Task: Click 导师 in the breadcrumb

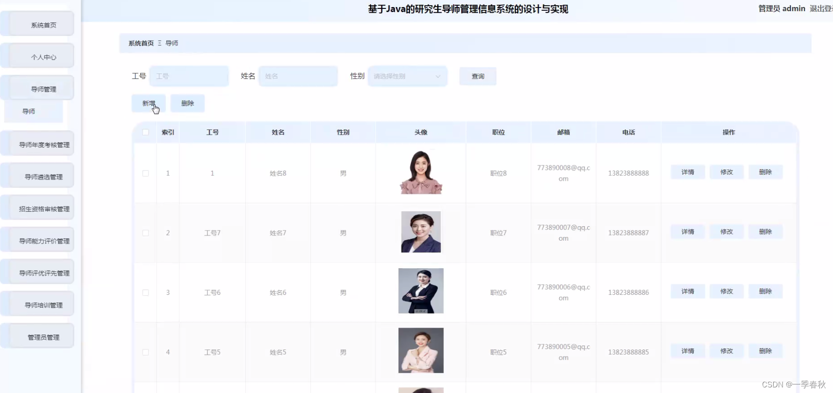Action: tap(172, 43)
